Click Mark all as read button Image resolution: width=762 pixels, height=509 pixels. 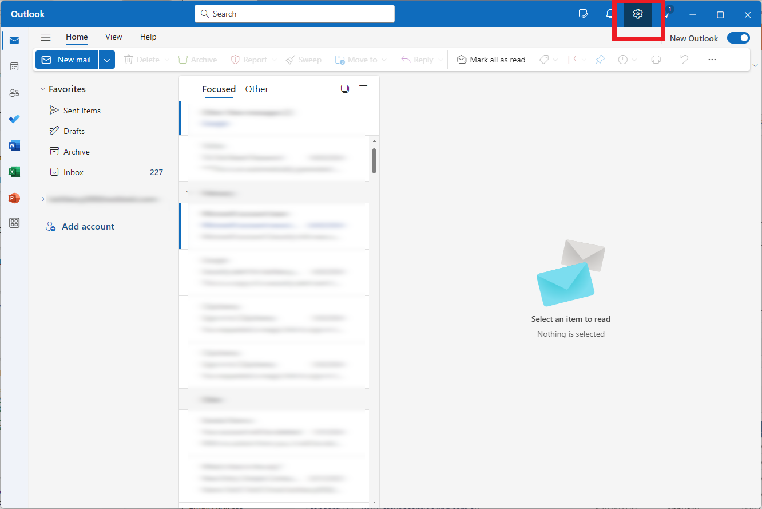(491, 60)
